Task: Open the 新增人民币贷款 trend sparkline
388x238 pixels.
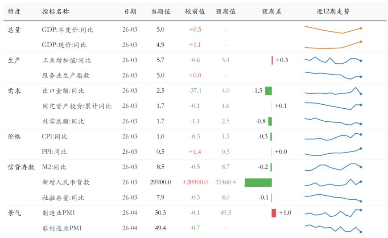Action: [x=333, y=182]
